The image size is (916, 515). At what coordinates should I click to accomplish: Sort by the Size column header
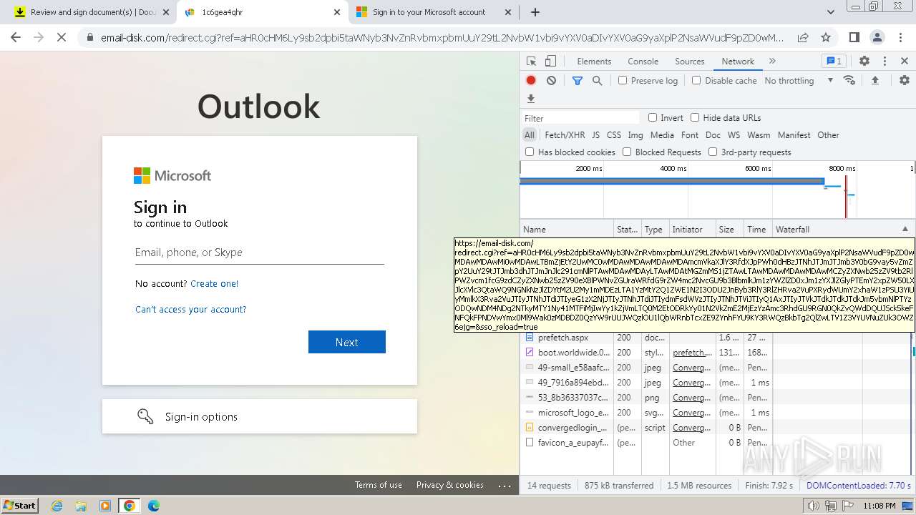pos(730,230)
